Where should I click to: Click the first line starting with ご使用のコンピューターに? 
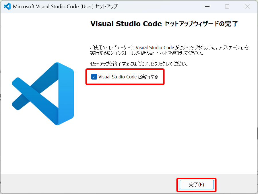[x=169, y=47]
